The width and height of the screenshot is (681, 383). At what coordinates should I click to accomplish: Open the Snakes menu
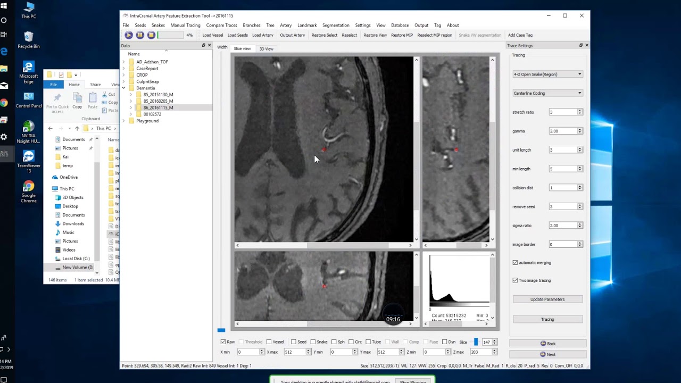tap(158, 25)
